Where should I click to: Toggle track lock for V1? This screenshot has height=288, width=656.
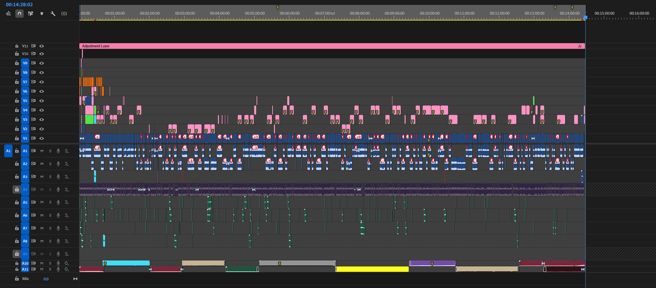coord(17,138)
